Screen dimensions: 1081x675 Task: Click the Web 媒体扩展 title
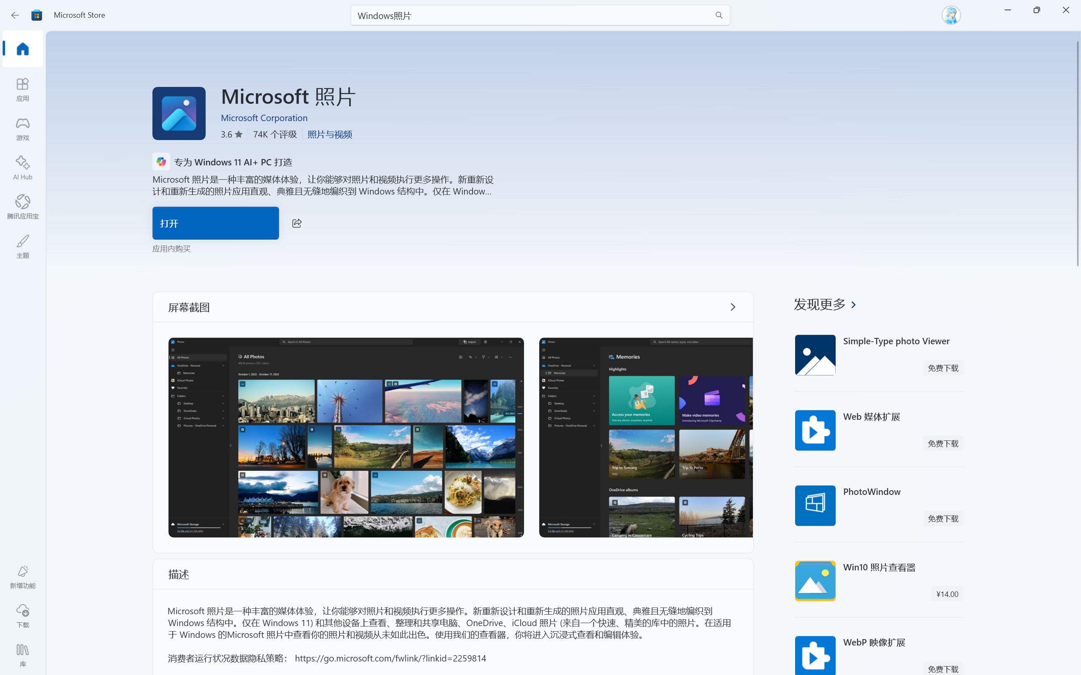pos(872,416)
